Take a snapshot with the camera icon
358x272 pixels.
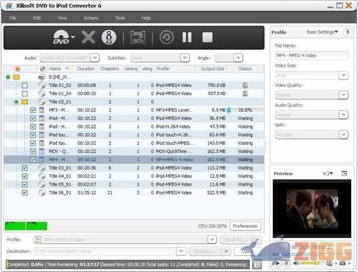pyautogui.click(x=342, y=263)
